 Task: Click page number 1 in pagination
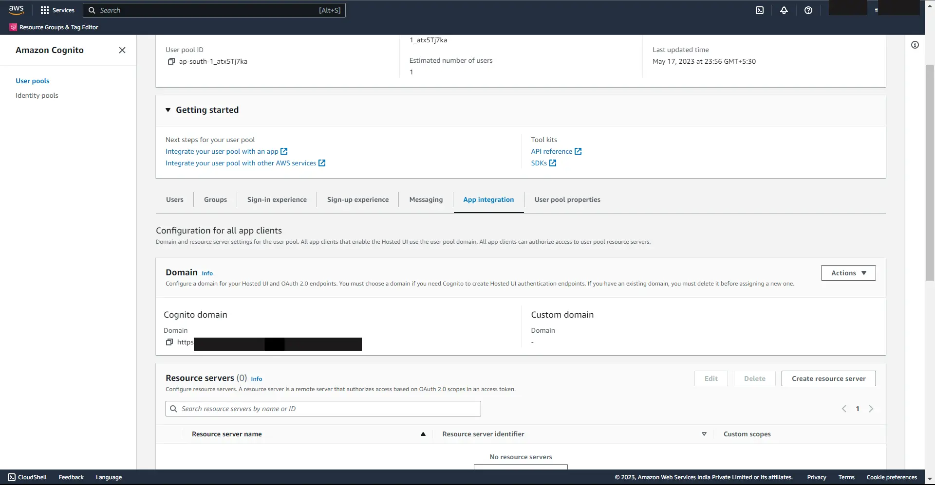[x=858, y=409]
